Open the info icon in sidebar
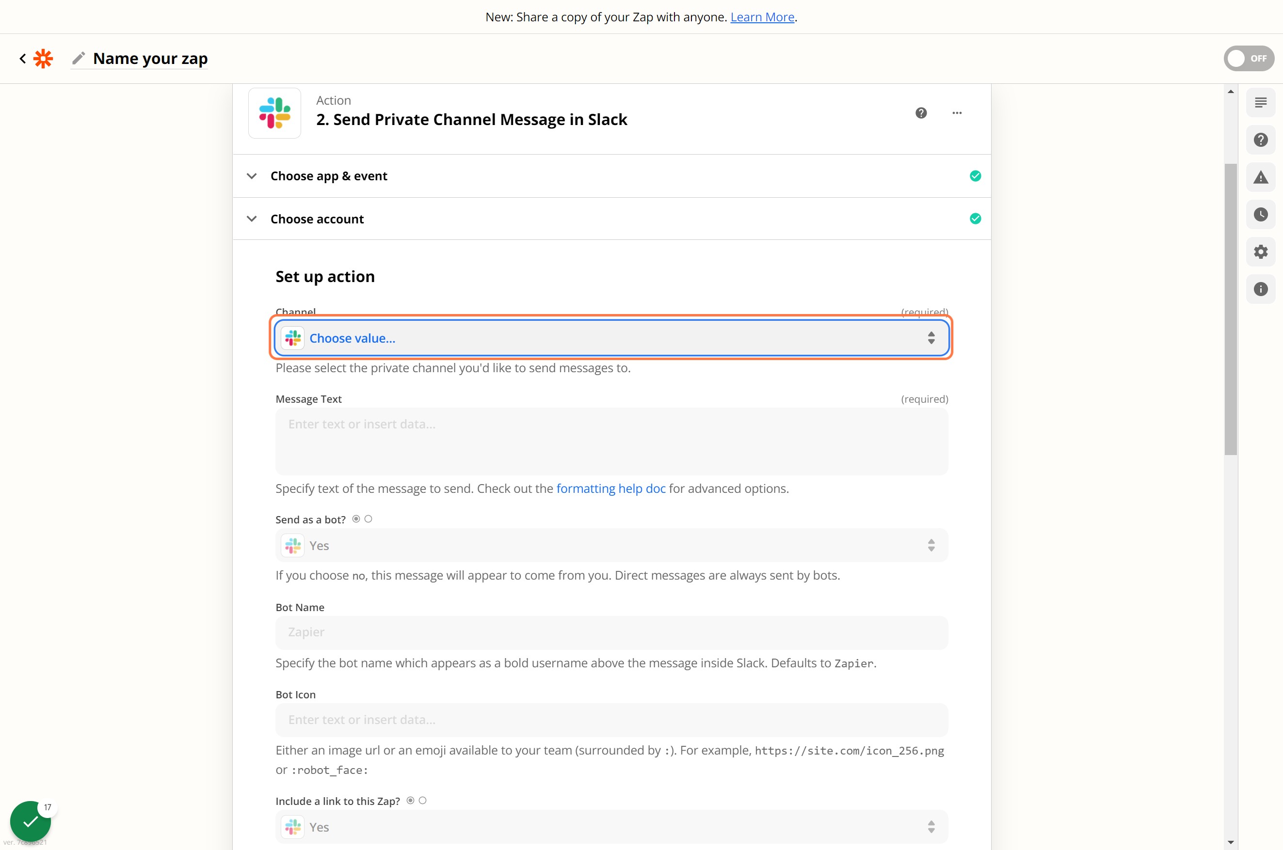1283x850 pixels. coord(1261,289)
